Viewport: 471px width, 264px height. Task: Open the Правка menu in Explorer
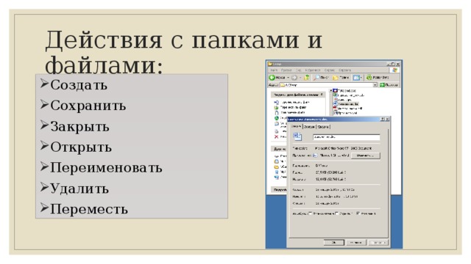tap(286, 70)
